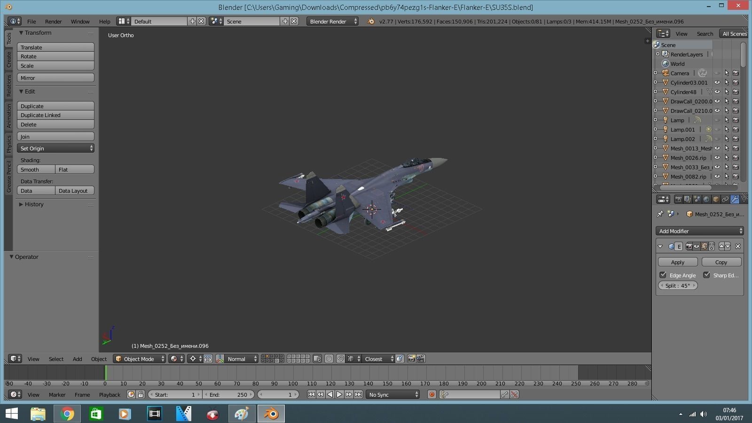Open the Window menu
Image resolution: width=752 pixels, height=423 pixels.
(80, 21)
